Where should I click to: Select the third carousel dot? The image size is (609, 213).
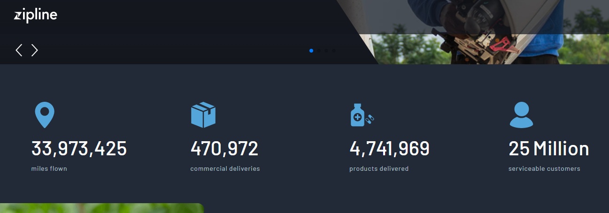click(x=326, y=50)
